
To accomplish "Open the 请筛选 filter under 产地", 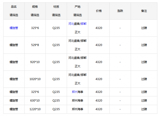I will pos(77,15).
